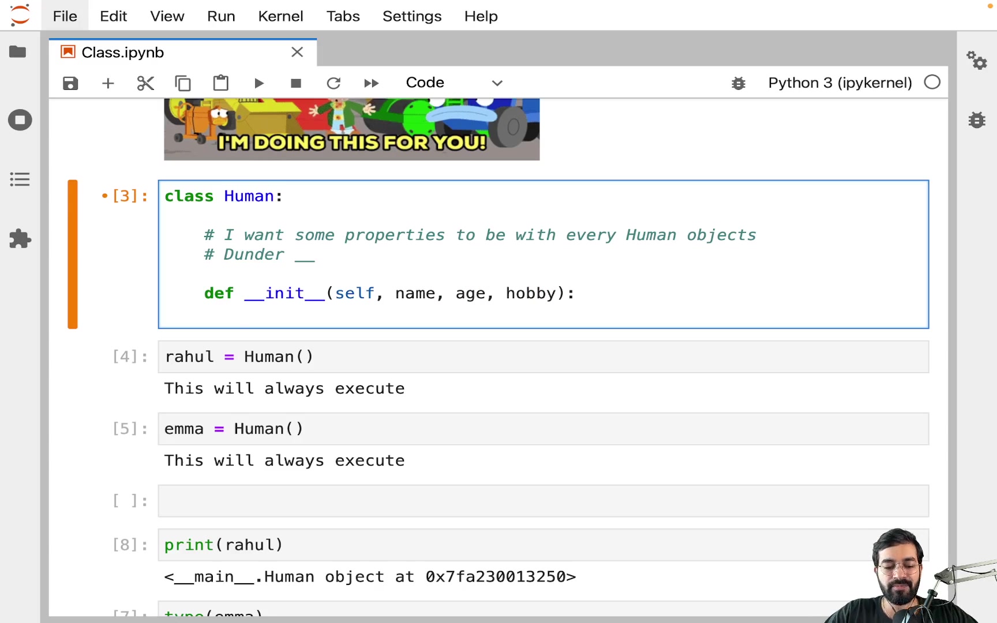
Task: Paste cell from clipboard
Action: point(221,83)
